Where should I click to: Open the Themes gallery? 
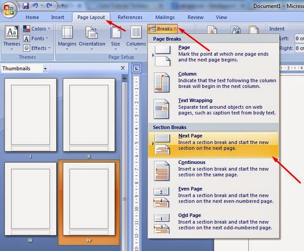click(12, 38)
